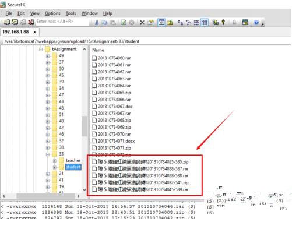Select file 201310734070.rar

click(111, 134)
